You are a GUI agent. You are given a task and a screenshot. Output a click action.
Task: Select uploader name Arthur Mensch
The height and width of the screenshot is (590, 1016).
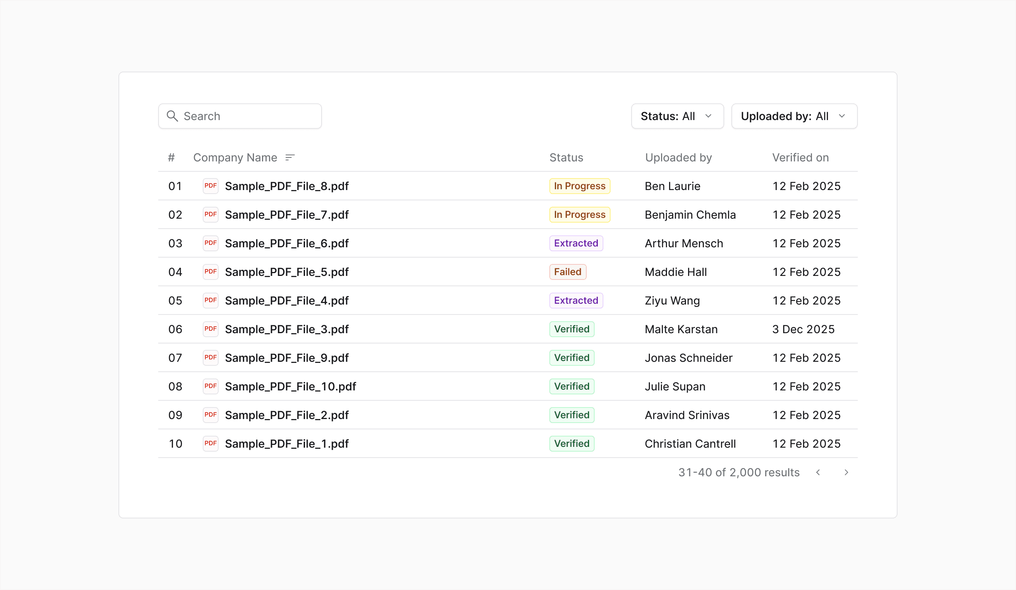pos(684,244)
